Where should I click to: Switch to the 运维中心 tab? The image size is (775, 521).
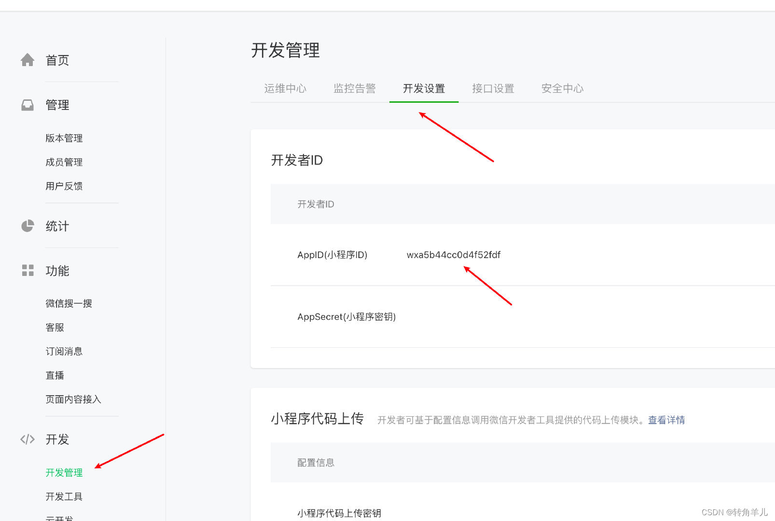(x=285, y=88)
